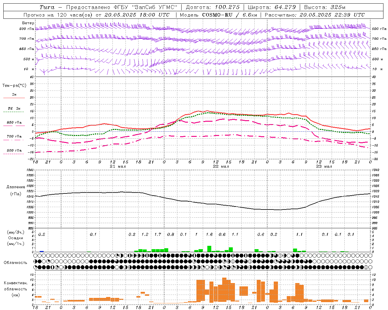Click the "Давление" pressure label

click(x=15, y=187)
